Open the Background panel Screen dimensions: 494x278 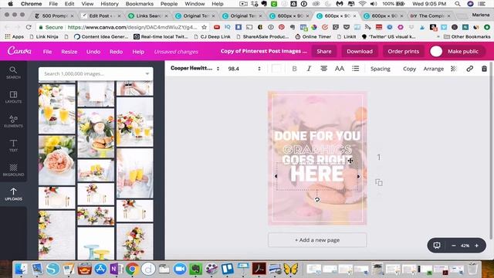(13, 170)
